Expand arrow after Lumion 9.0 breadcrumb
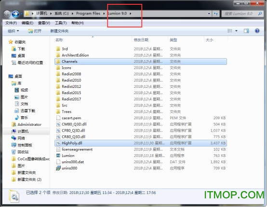 tap(131, 13)
